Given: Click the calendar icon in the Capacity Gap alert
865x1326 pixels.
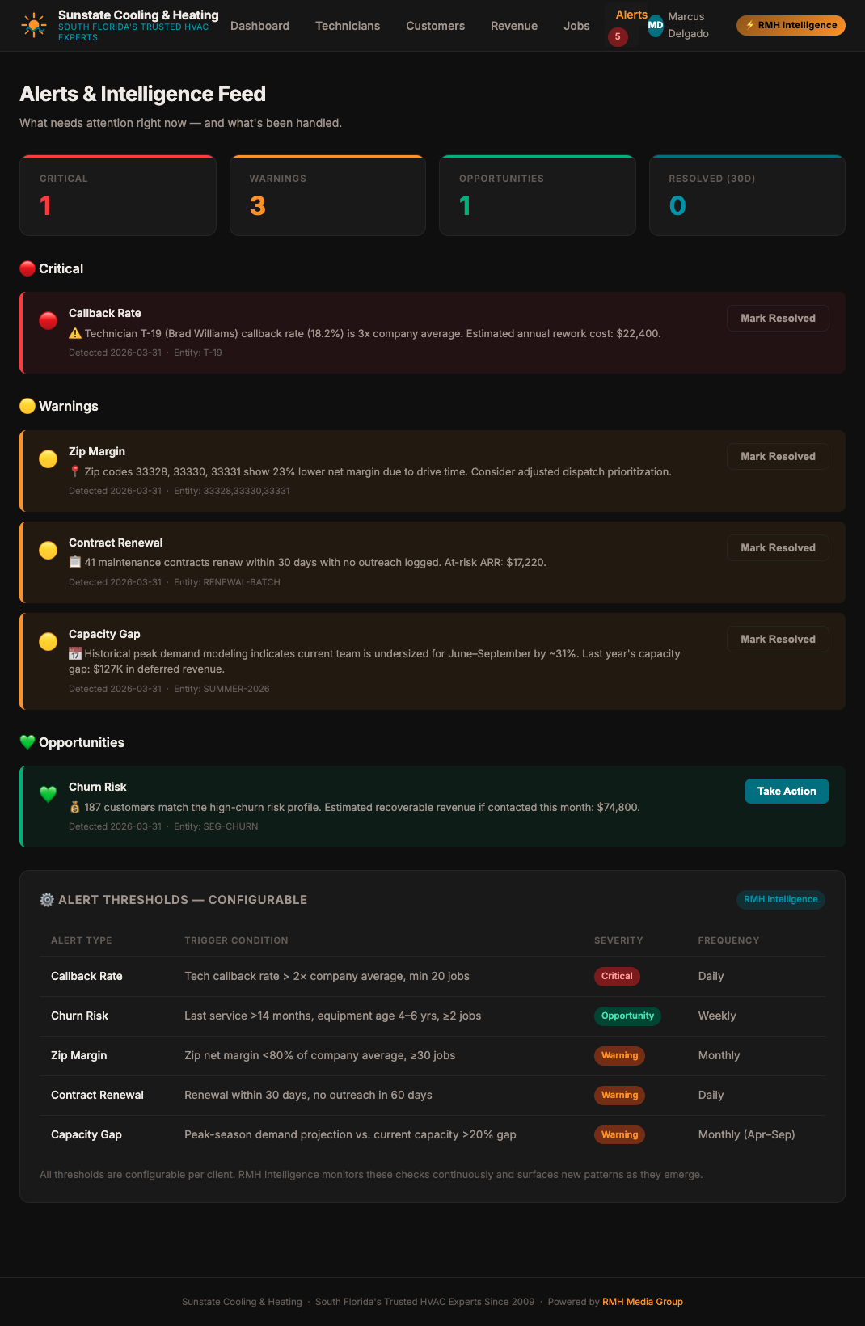Looking at the screenshot, I should (75, 652).
